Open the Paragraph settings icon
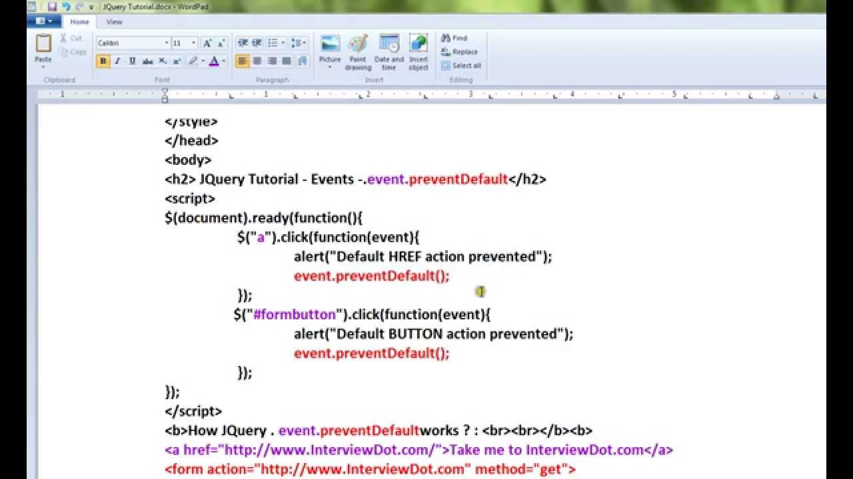 pyautogui.click(x=302, y=61)
